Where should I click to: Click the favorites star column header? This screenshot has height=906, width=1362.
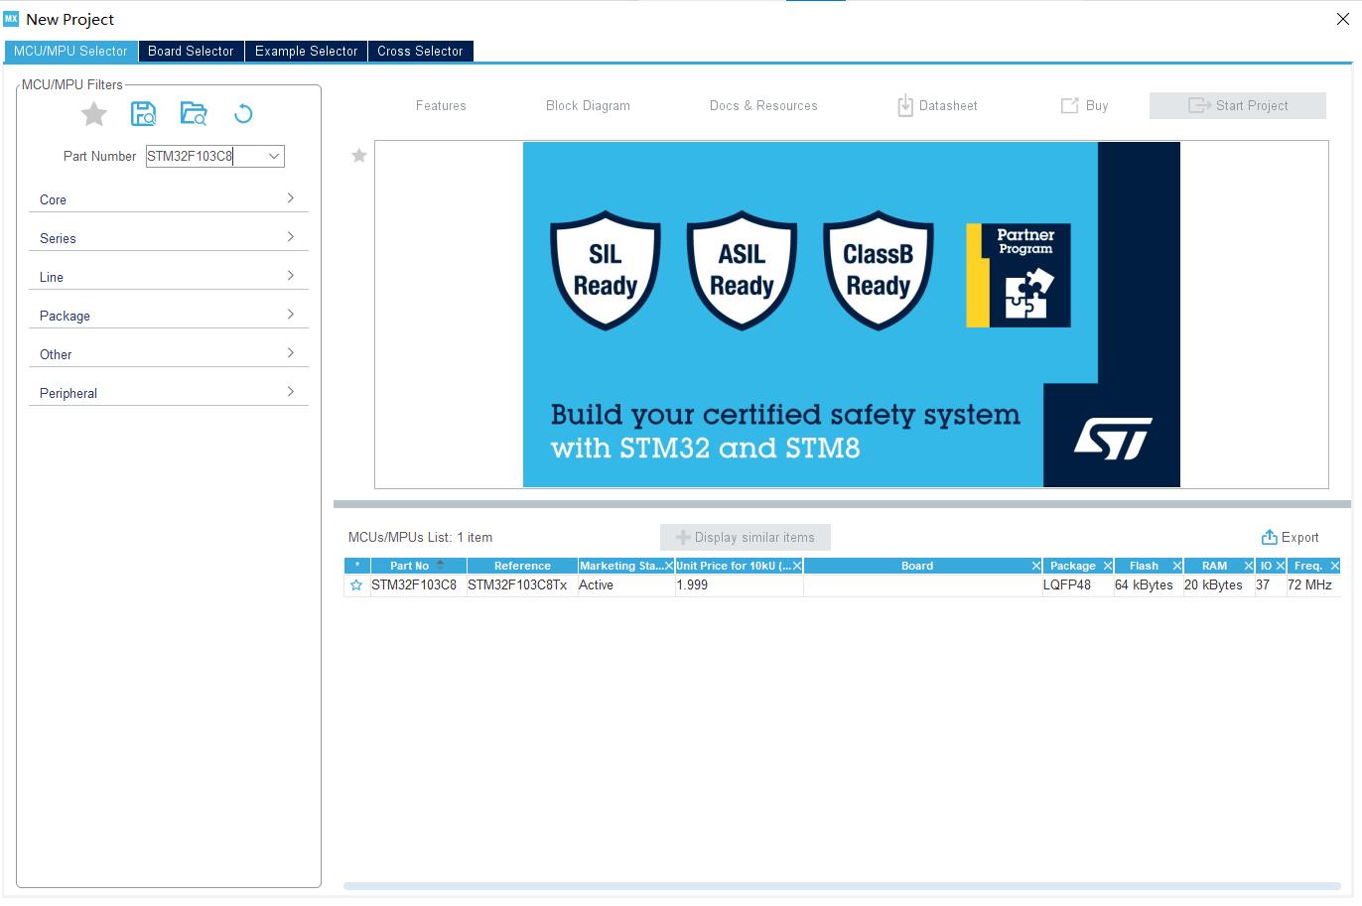356,566
